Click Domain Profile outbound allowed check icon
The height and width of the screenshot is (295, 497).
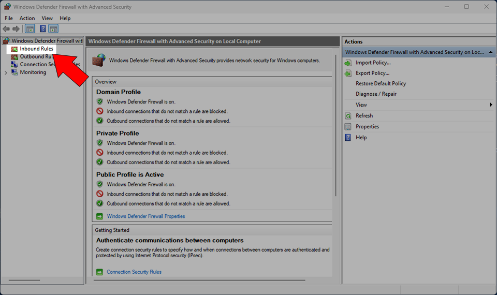100,121
